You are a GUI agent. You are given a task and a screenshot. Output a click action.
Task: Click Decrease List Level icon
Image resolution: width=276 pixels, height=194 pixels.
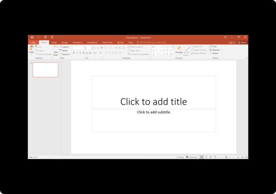click(x=116, y=48)
